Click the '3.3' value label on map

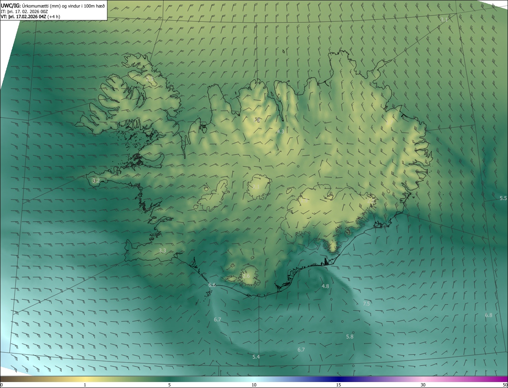(x=162, y=250)
